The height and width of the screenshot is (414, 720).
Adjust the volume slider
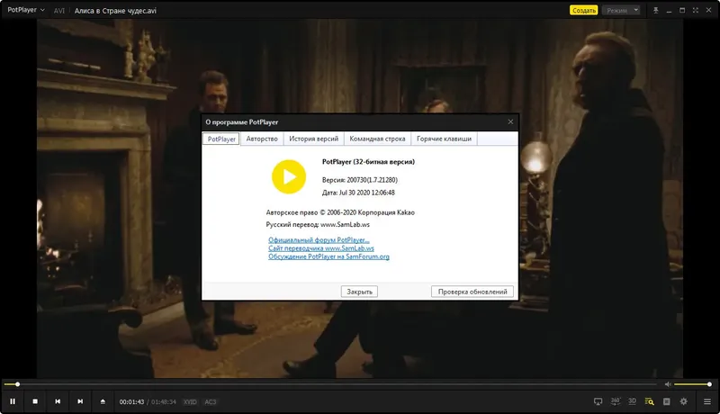point(692,384)
